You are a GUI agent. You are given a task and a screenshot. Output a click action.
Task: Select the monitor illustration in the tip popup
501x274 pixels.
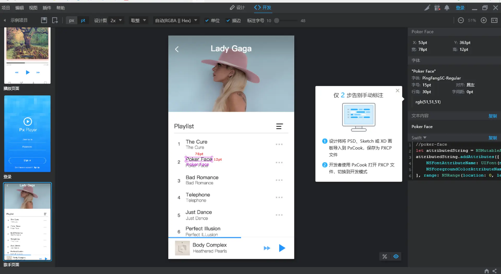click(359, 117)
